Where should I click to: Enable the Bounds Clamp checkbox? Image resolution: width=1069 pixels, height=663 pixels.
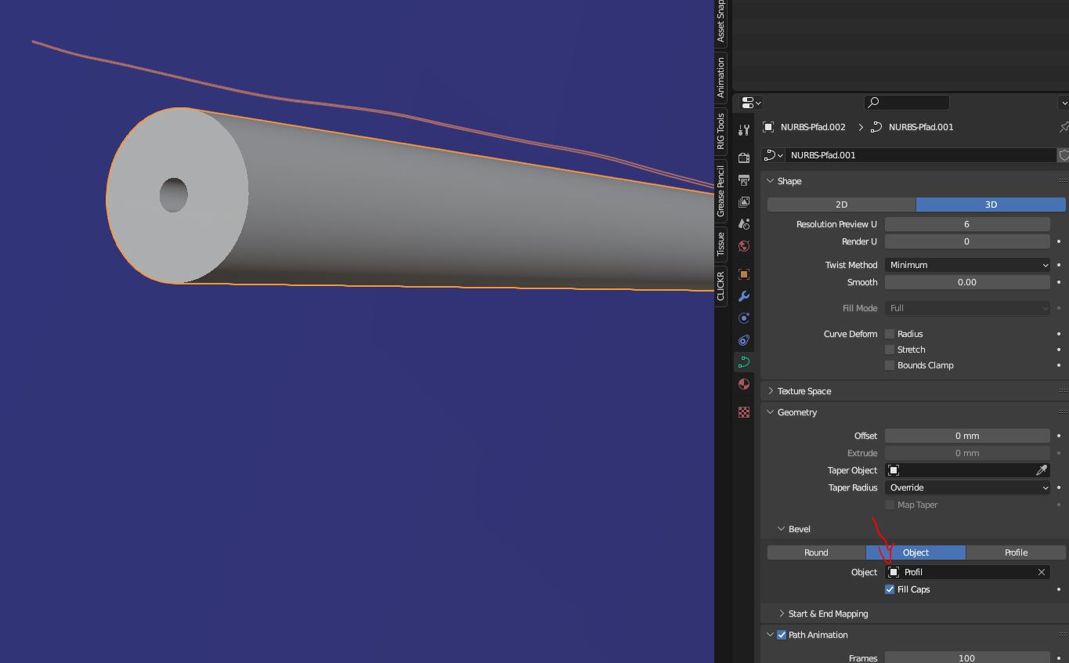tap(890, 365)
